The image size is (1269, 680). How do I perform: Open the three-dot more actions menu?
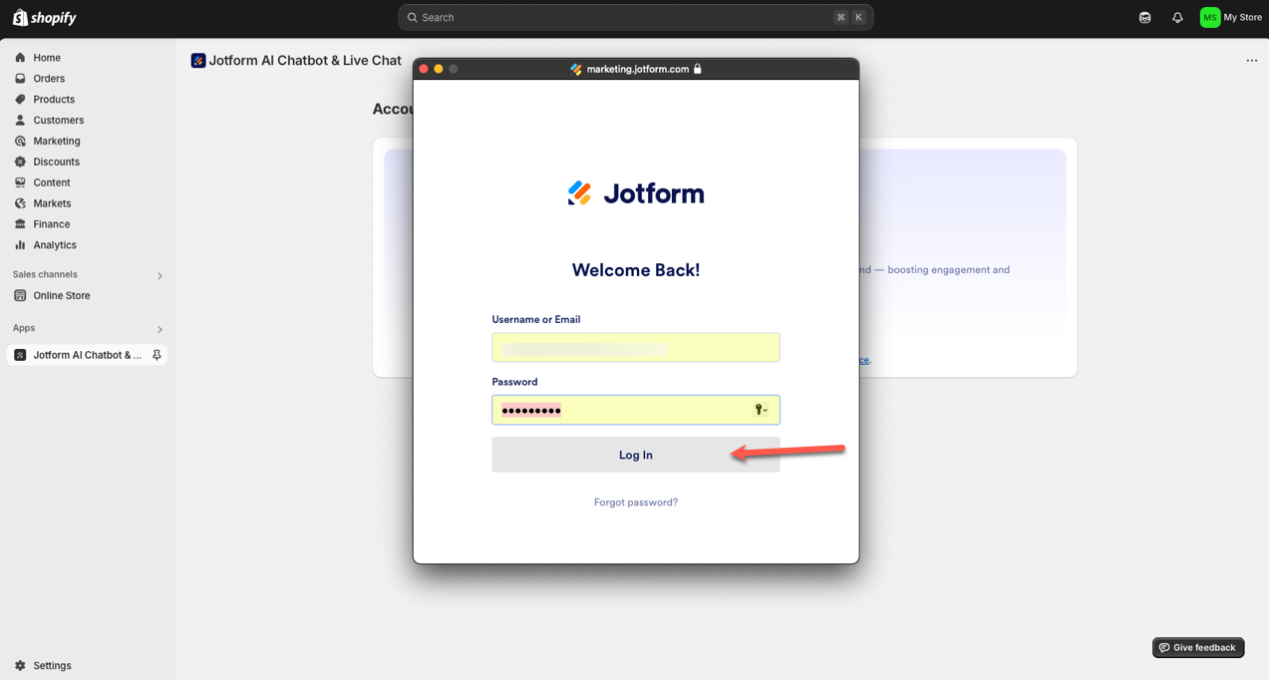[x=1252, y=61]
